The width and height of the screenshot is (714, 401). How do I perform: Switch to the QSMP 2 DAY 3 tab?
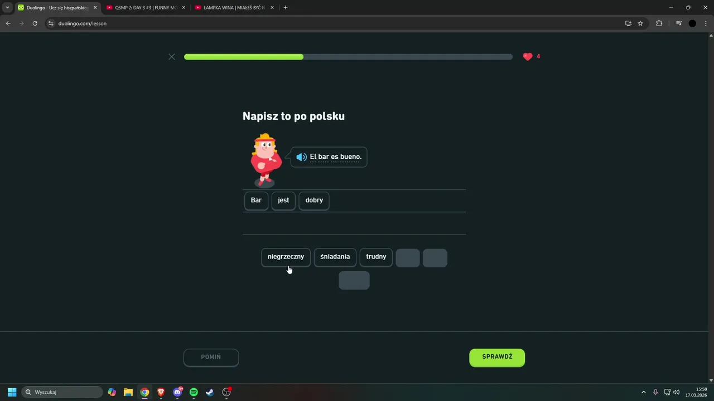[146, 8]
